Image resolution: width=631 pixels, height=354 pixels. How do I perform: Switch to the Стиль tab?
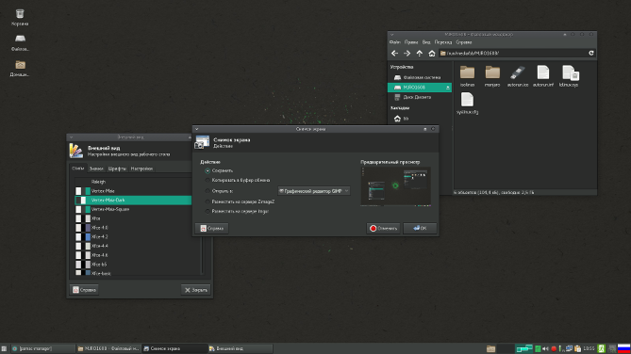(77, 169)
